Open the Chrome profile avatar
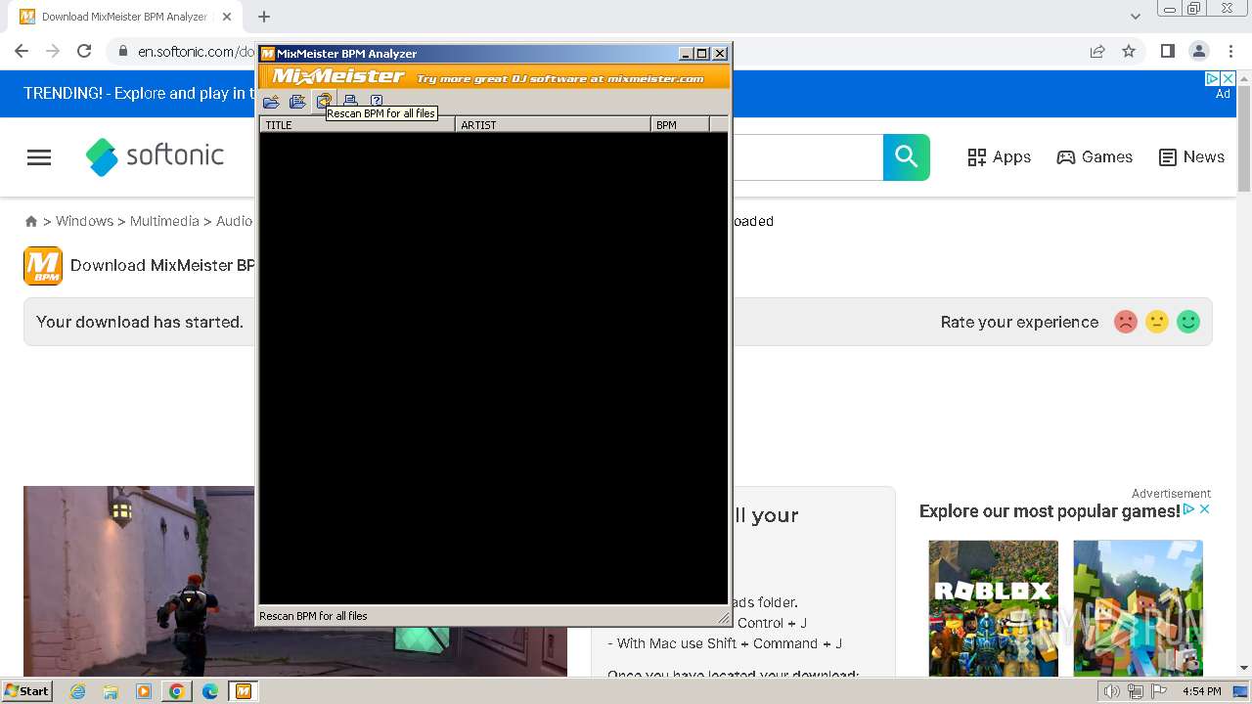The image size is (1252, 704). tap(1199, 51)
